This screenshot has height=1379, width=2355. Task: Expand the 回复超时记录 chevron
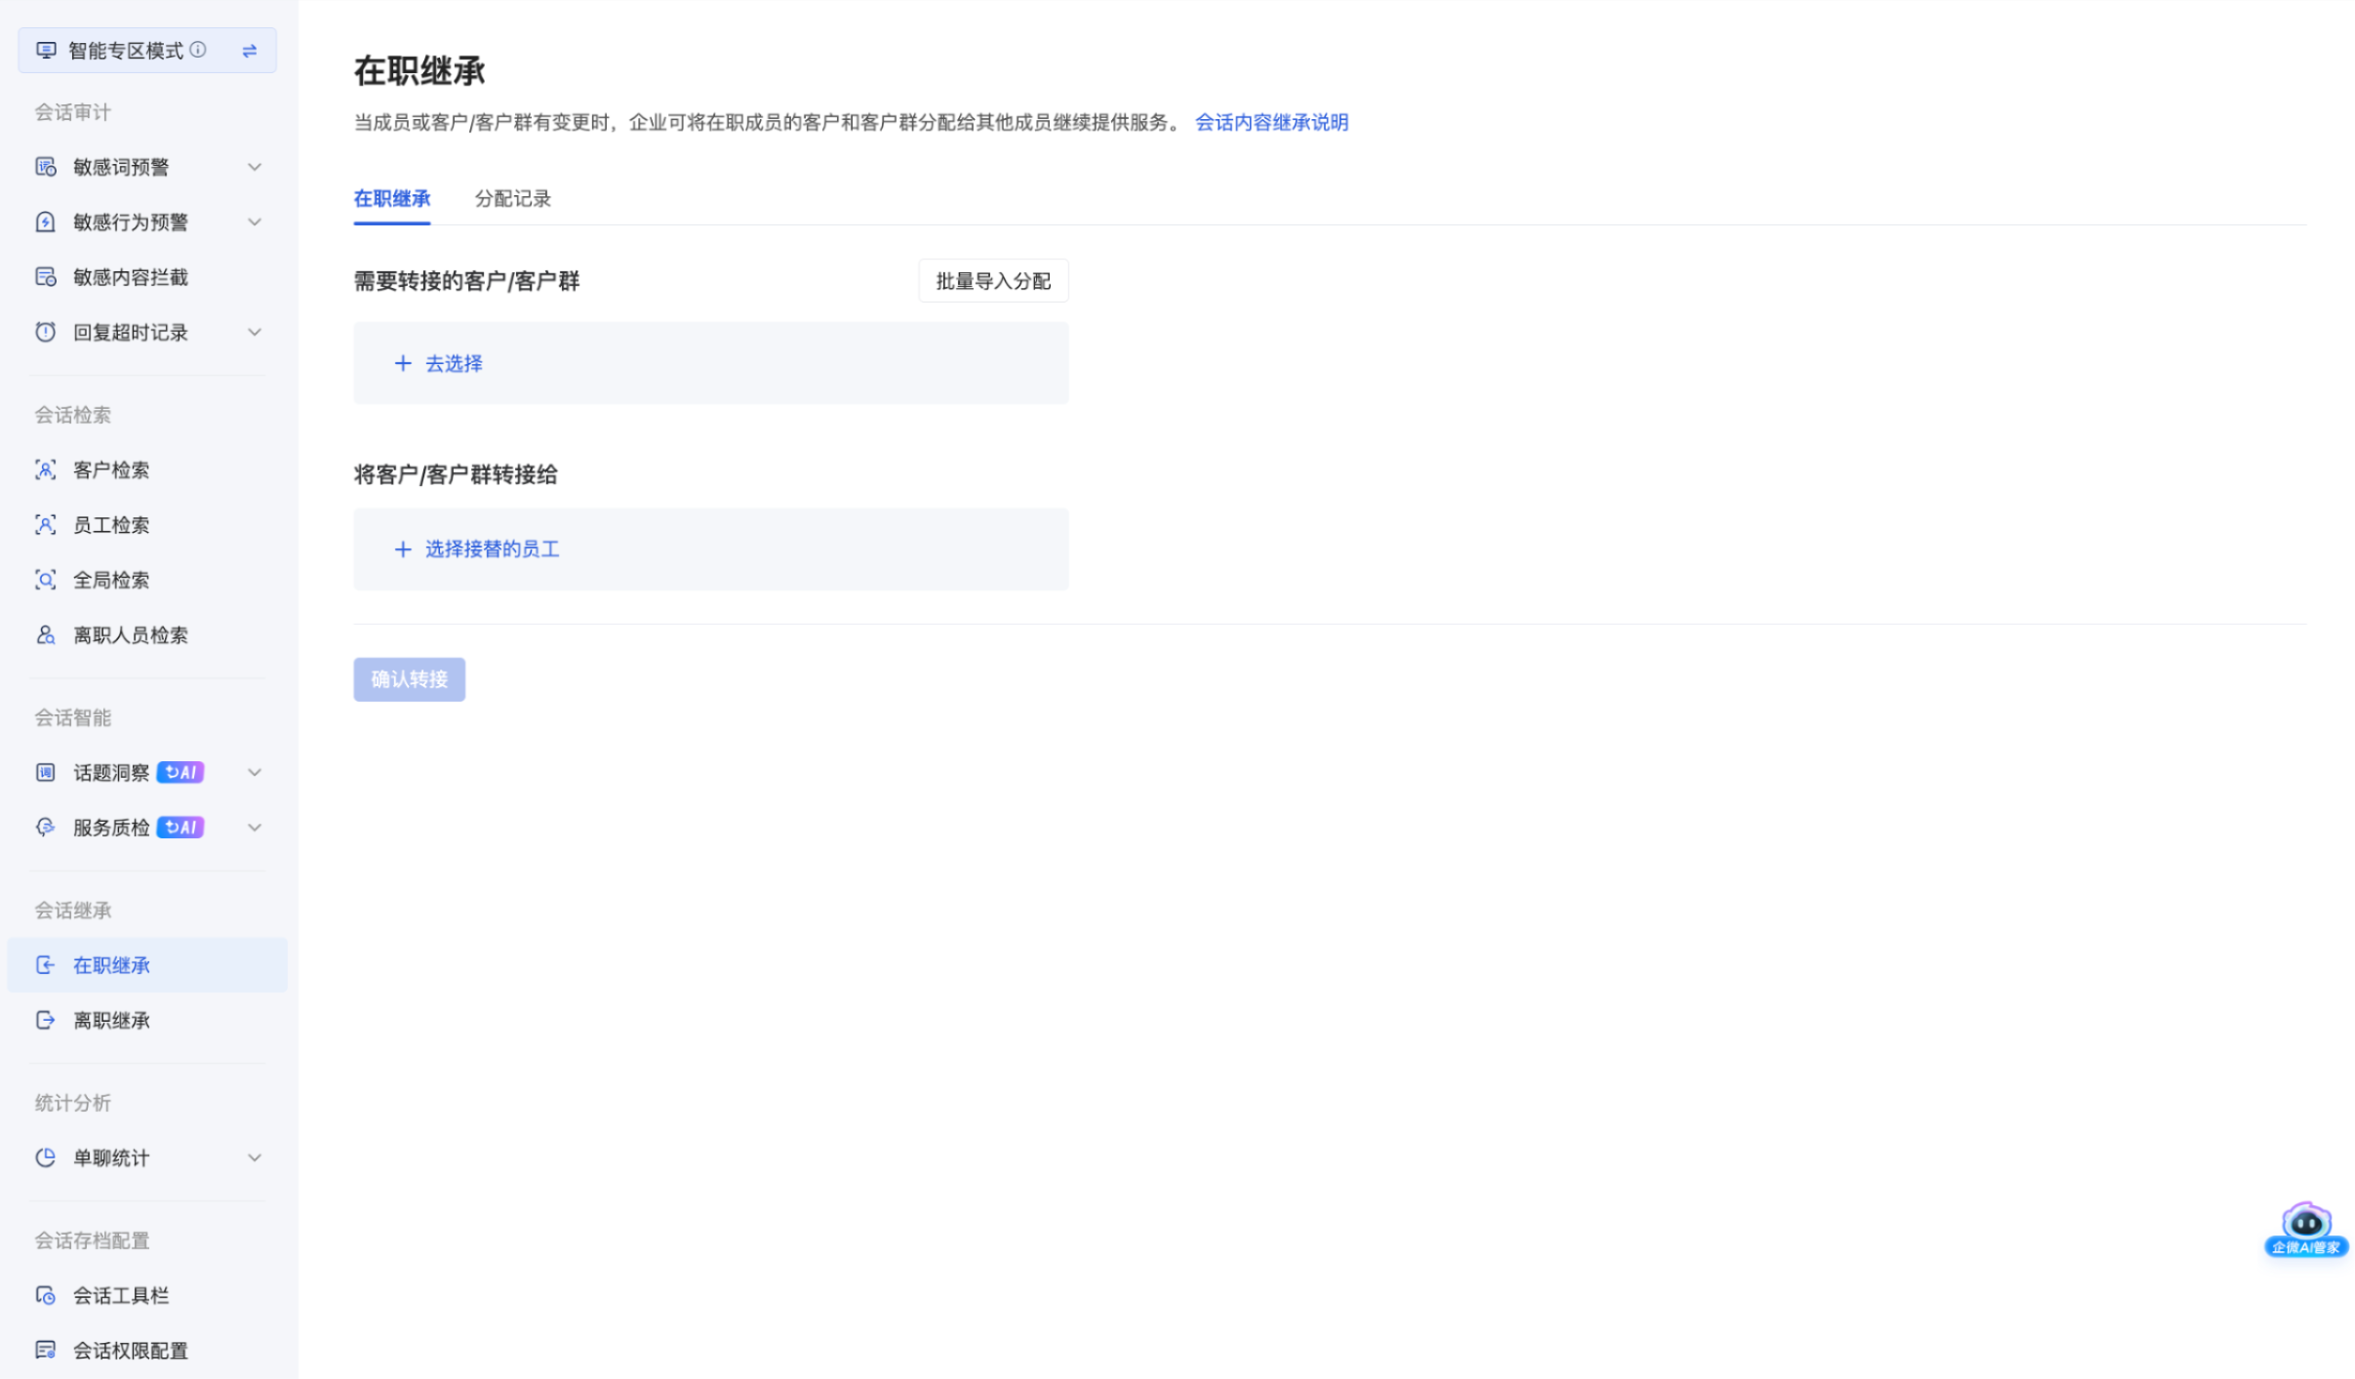coord(255,333)
